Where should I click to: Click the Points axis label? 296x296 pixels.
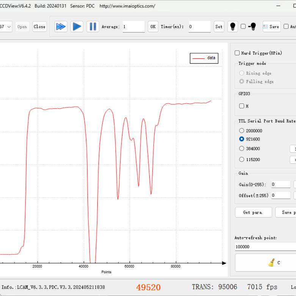click(106, 272)
